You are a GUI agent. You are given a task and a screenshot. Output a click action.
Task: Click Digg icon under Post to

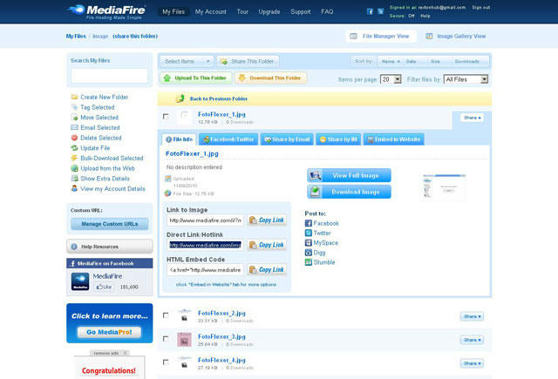click(x=308, y=253)
